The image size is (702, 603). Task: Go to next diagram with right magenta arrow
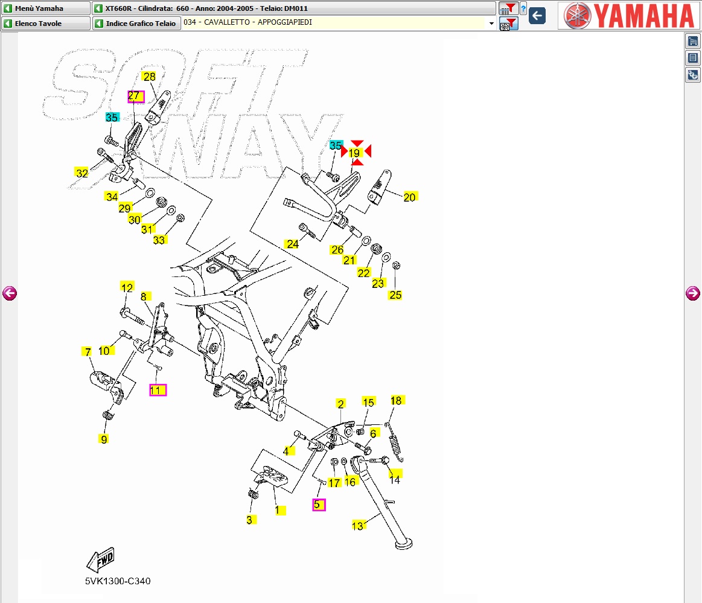pos(692,293)
